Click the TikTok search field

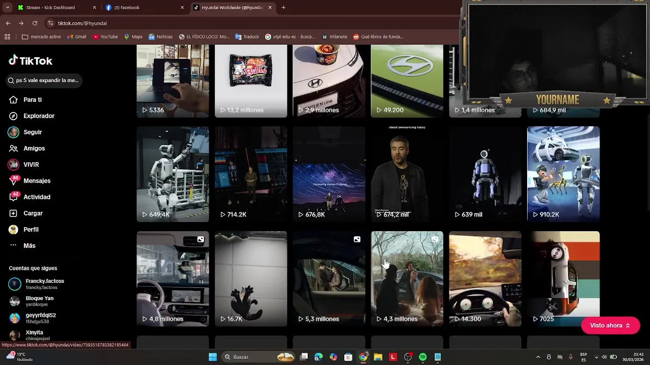(45, 81)
